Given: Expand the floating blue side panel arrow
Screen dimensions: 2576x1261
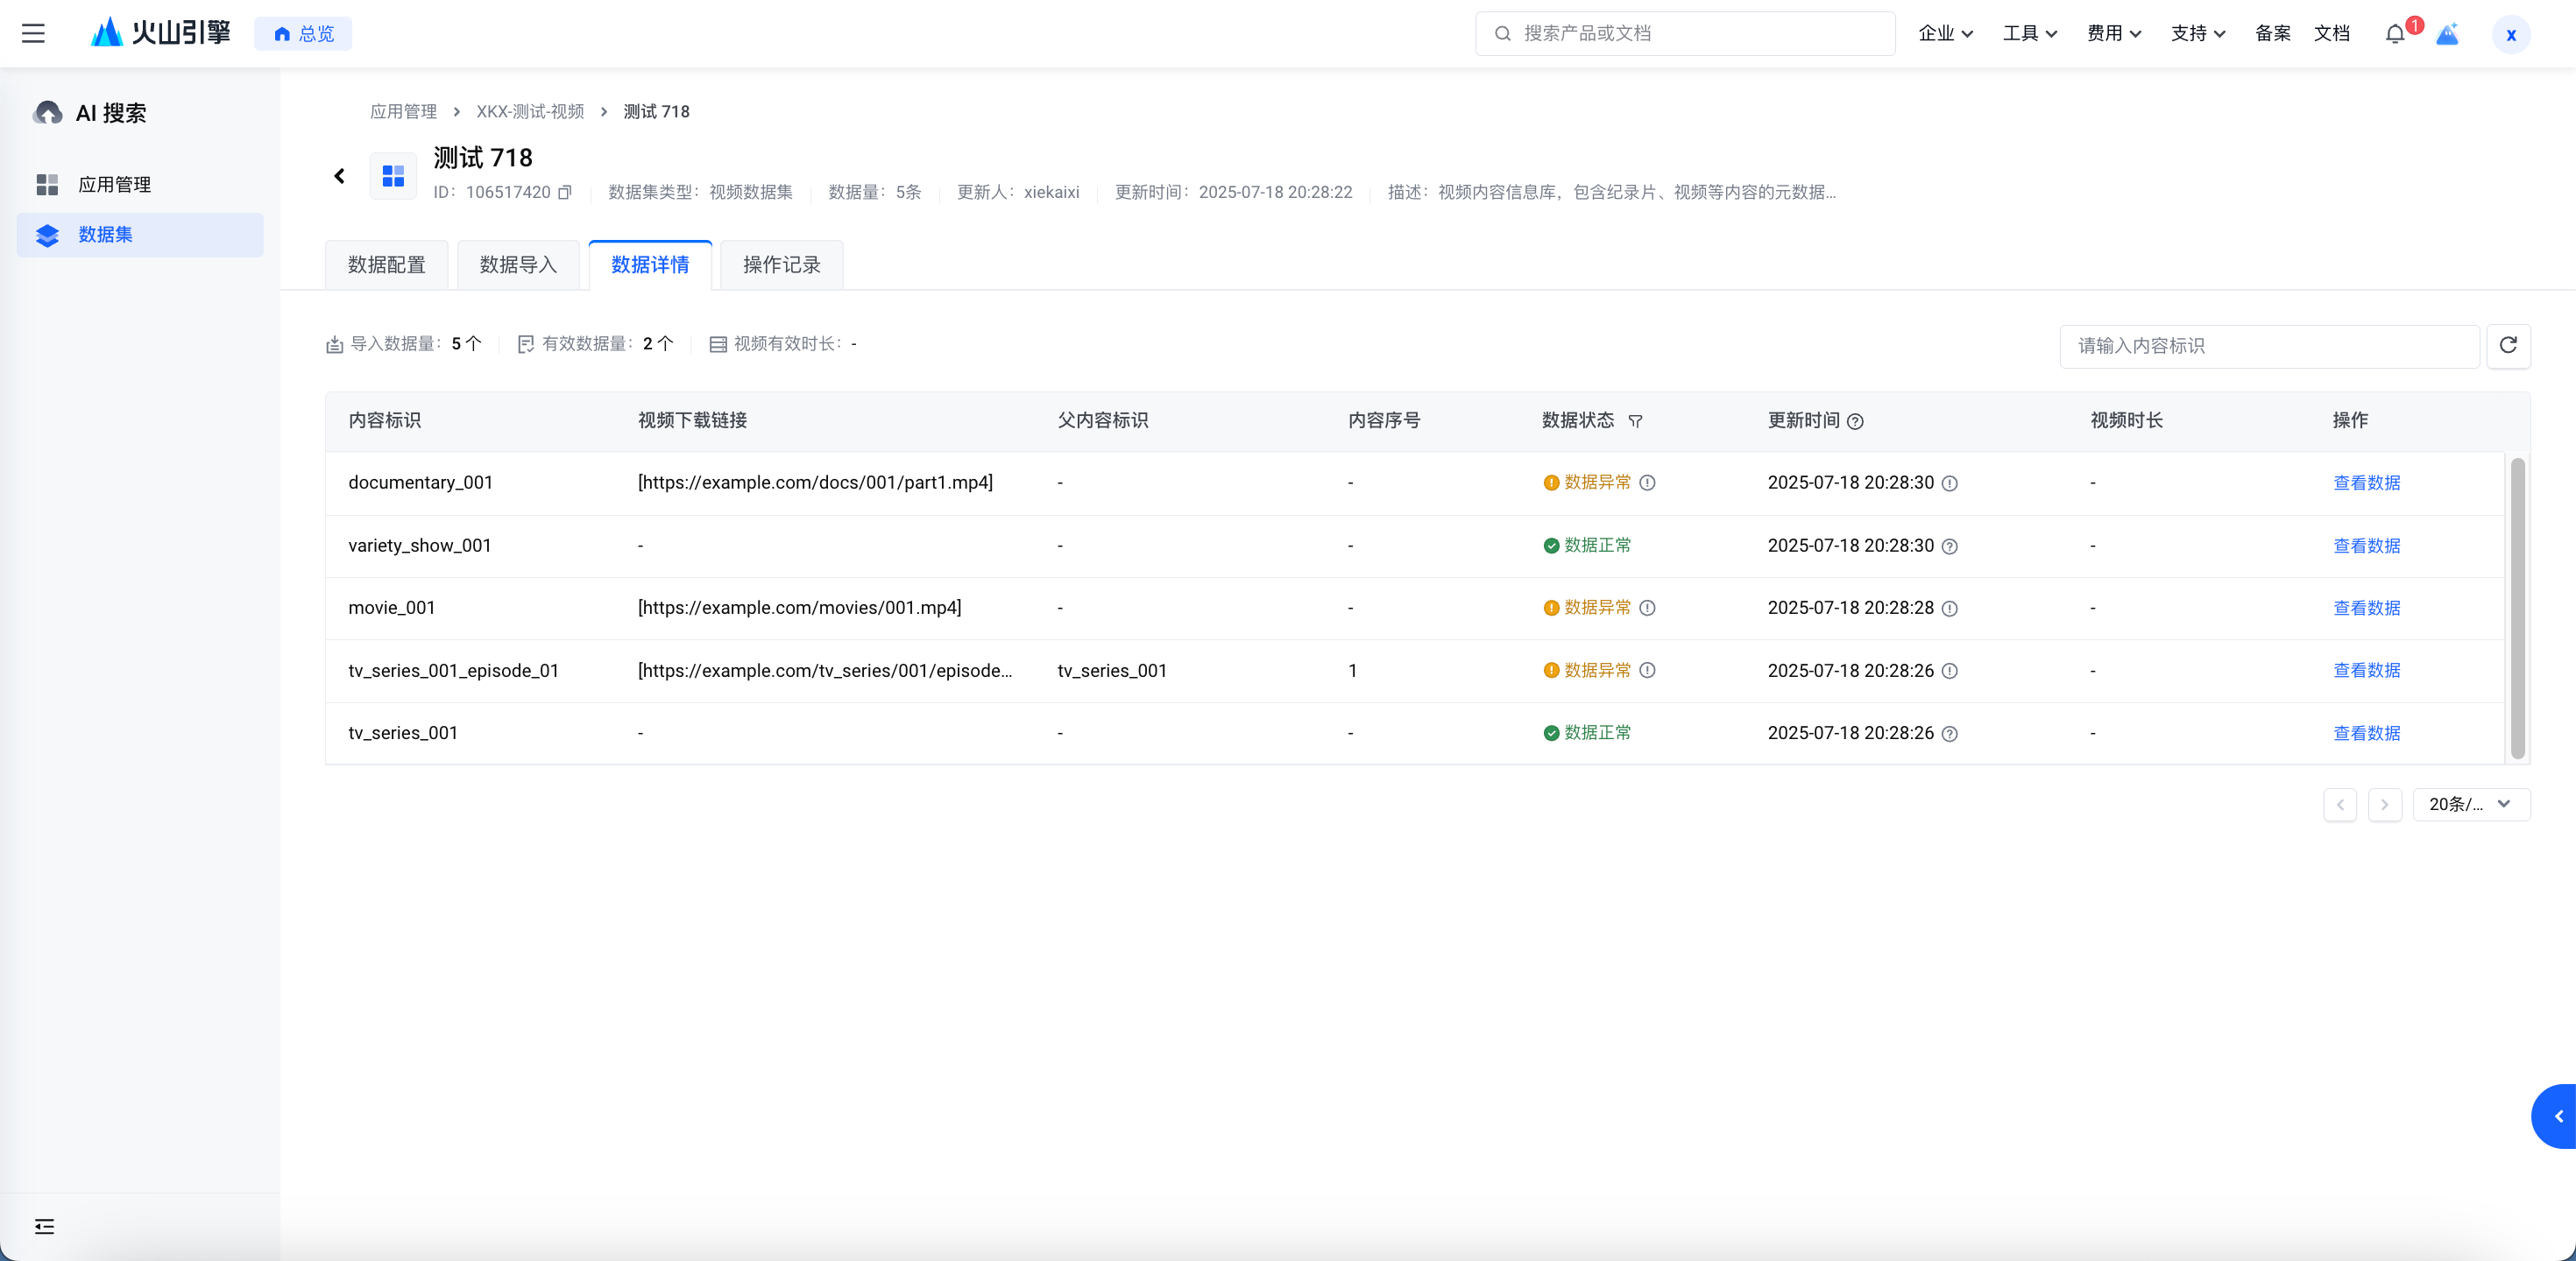Looking at the screenshot, I should [x=2557, y=1117].
